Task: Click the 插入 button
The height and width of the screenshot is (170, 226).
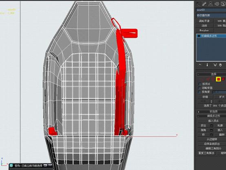Action: [x=220, y=130]
